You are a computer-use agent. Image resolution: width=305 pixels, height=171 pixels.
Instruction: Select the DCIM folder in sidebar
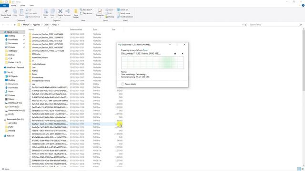[x=10, y=127]
